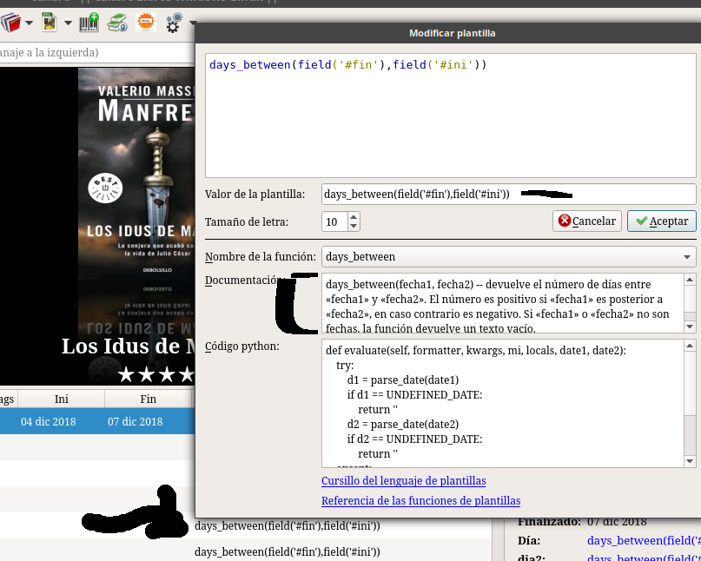Viewport: 701px width, 561px height.
Task: Click the 'd2 = parse_date(date2)' code line
Action: click(403, 424)
